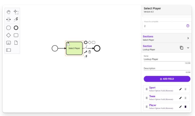Activate the hand tool in palette
This screenshot has height=116, width=195.
pos(8,12)
